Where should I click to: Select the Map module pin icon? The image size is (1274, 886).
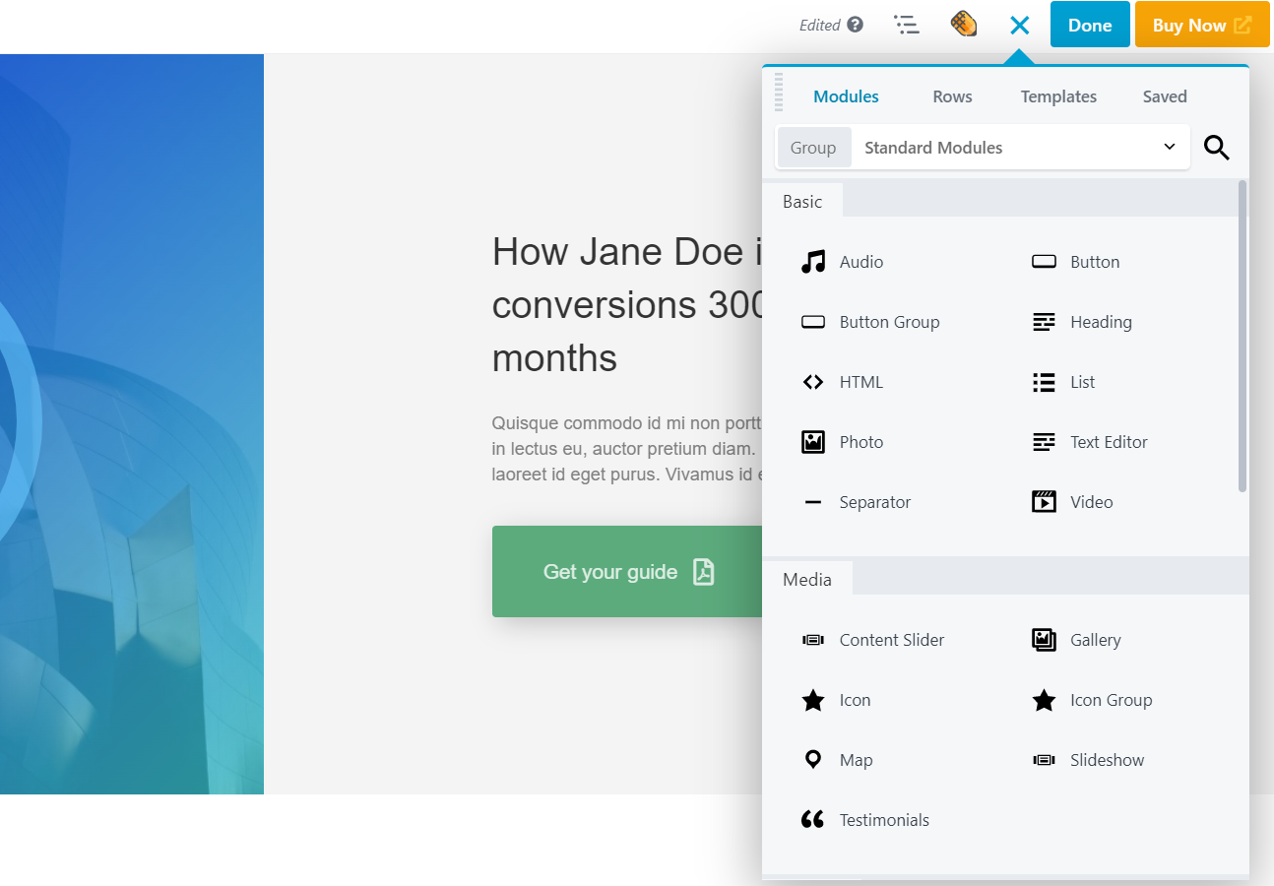click(x=813, y=760)
